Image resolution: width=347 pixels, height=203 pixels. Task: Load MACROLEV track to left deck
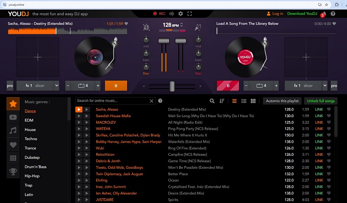79,122
